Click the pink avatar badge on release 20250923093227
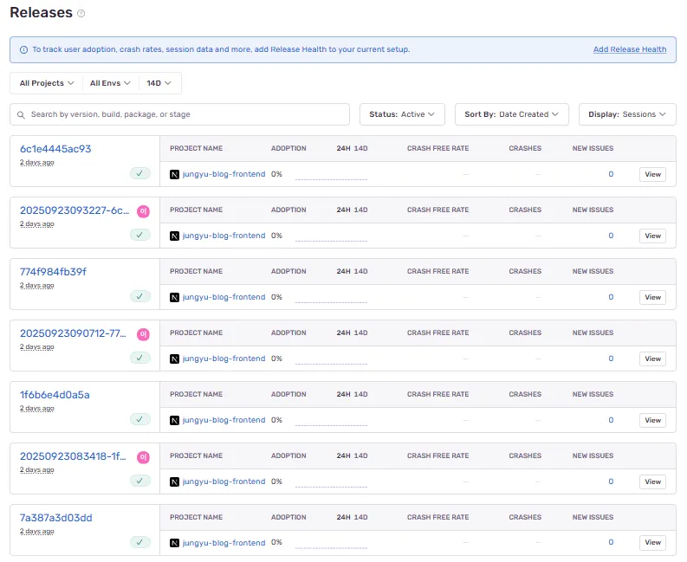The height and width of the screenshot is (562, 687). pos(143,210)
